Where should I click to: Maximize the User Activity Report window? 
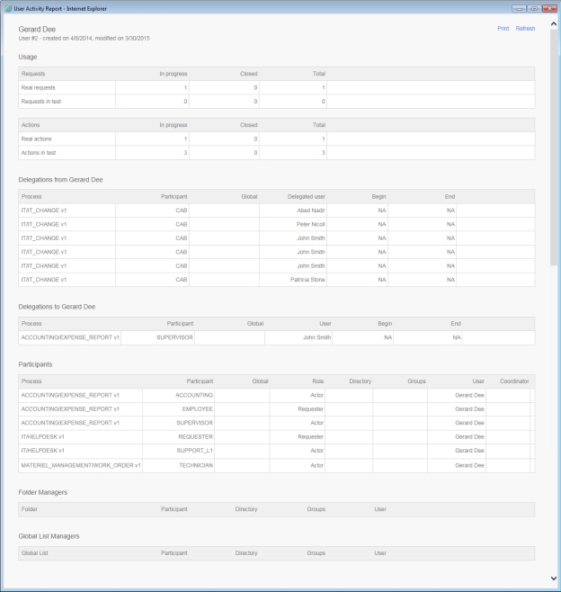(x=533, y=7)
